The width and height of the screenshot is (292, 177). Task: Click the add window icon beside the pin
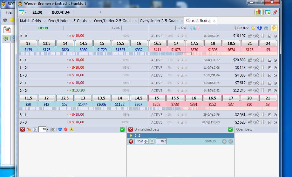[x=268, y=12]
